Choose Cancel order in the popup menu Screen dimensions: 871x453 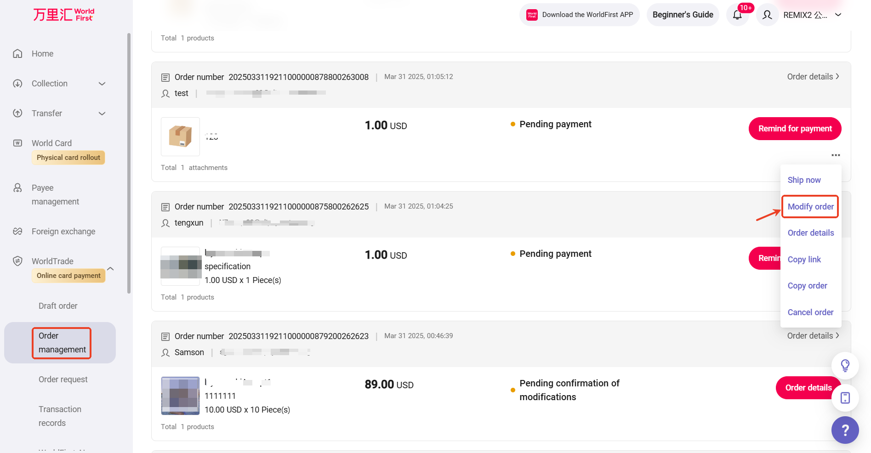(810, 312)
